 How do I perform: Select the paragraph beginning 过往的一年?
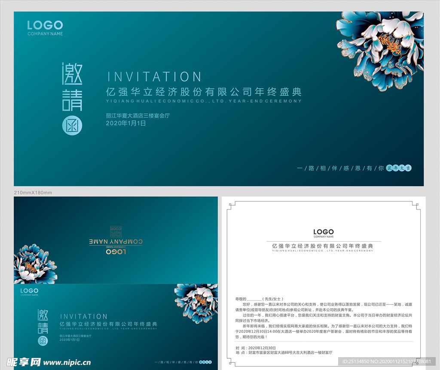324,318
